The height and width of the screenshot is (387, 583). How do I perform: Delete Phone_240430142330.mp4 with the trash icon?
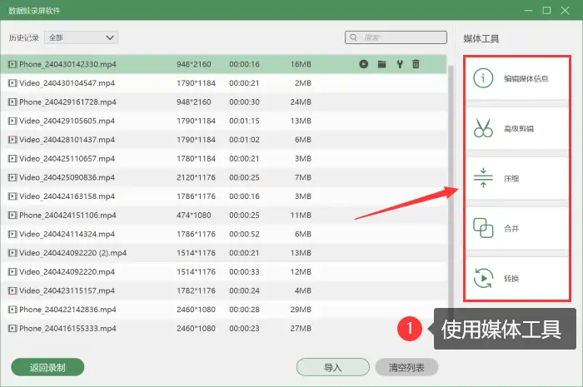[x=416, y=64]
